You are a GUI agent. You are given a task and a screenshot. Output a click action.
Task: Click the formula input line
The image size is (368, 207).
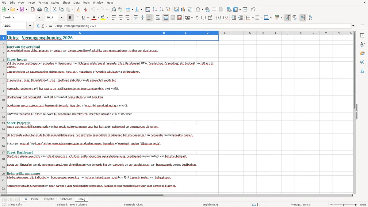click(x=202, y=26)
